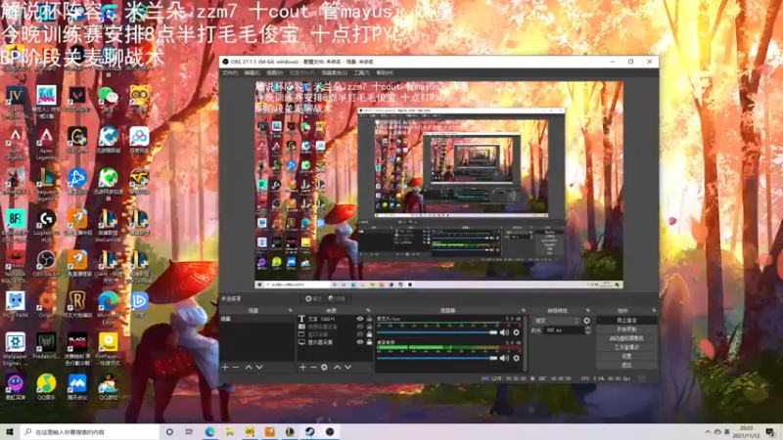Image resolution: width=783 pixels, height=440 pixels.
Task: Open the OBS Studio desktop shortcut
Action: coord(46,263)
